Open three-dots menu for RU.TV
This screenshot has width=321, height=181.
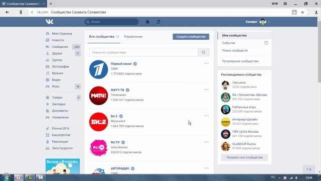[206, 142]
